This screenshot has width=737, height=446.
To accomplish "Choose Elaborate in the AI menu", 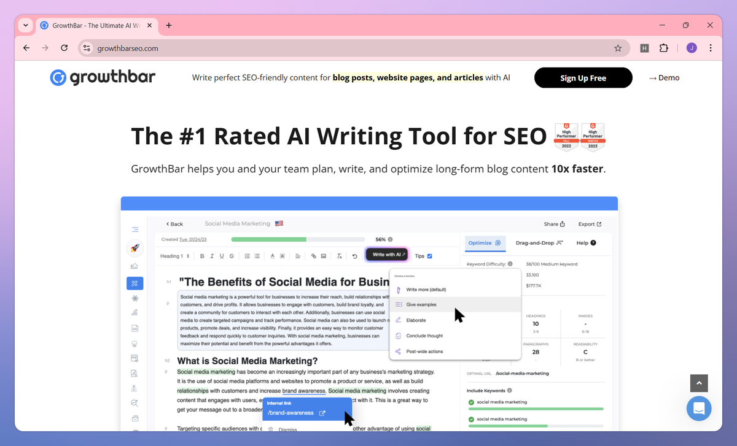I will pos(455,320).
